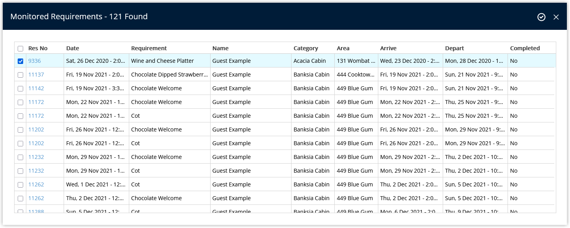570x228 pixels.
Task: Click the Area column header
Action: point(343,48)
